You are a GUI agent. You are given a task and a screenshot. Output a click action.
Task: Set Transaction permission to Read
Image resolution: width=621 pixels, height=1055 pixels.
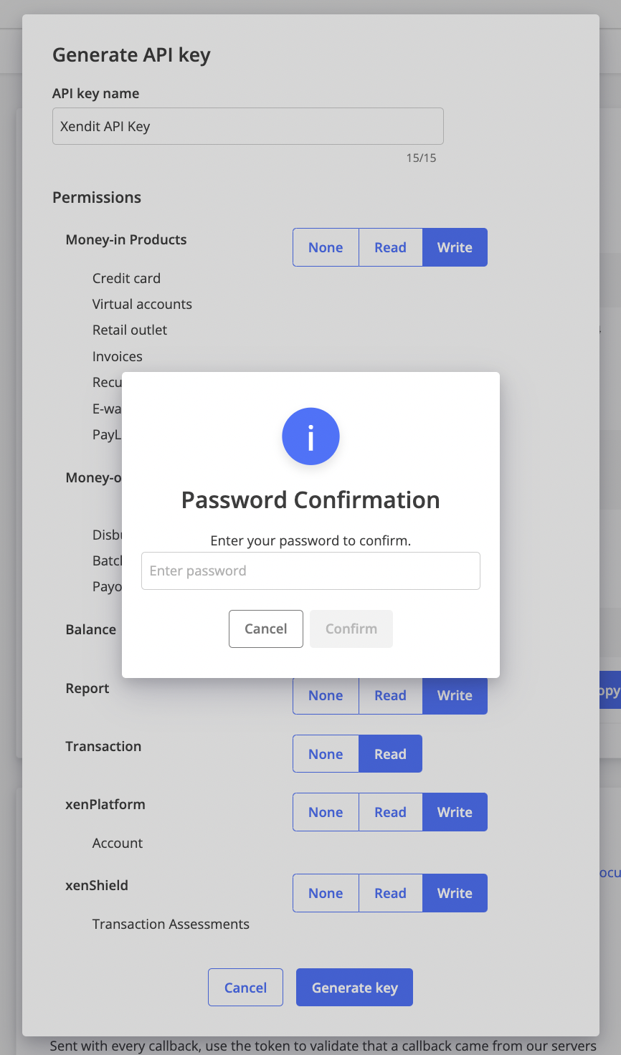390,754
